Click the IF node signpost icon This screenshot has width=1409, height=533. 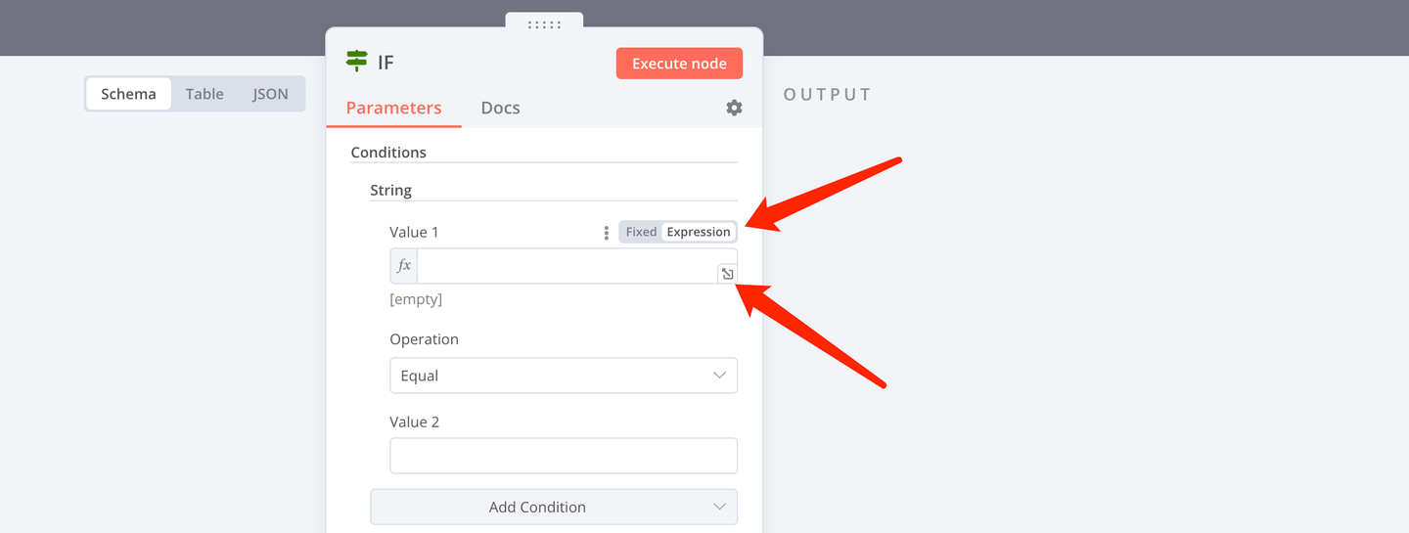click(357, 62)
